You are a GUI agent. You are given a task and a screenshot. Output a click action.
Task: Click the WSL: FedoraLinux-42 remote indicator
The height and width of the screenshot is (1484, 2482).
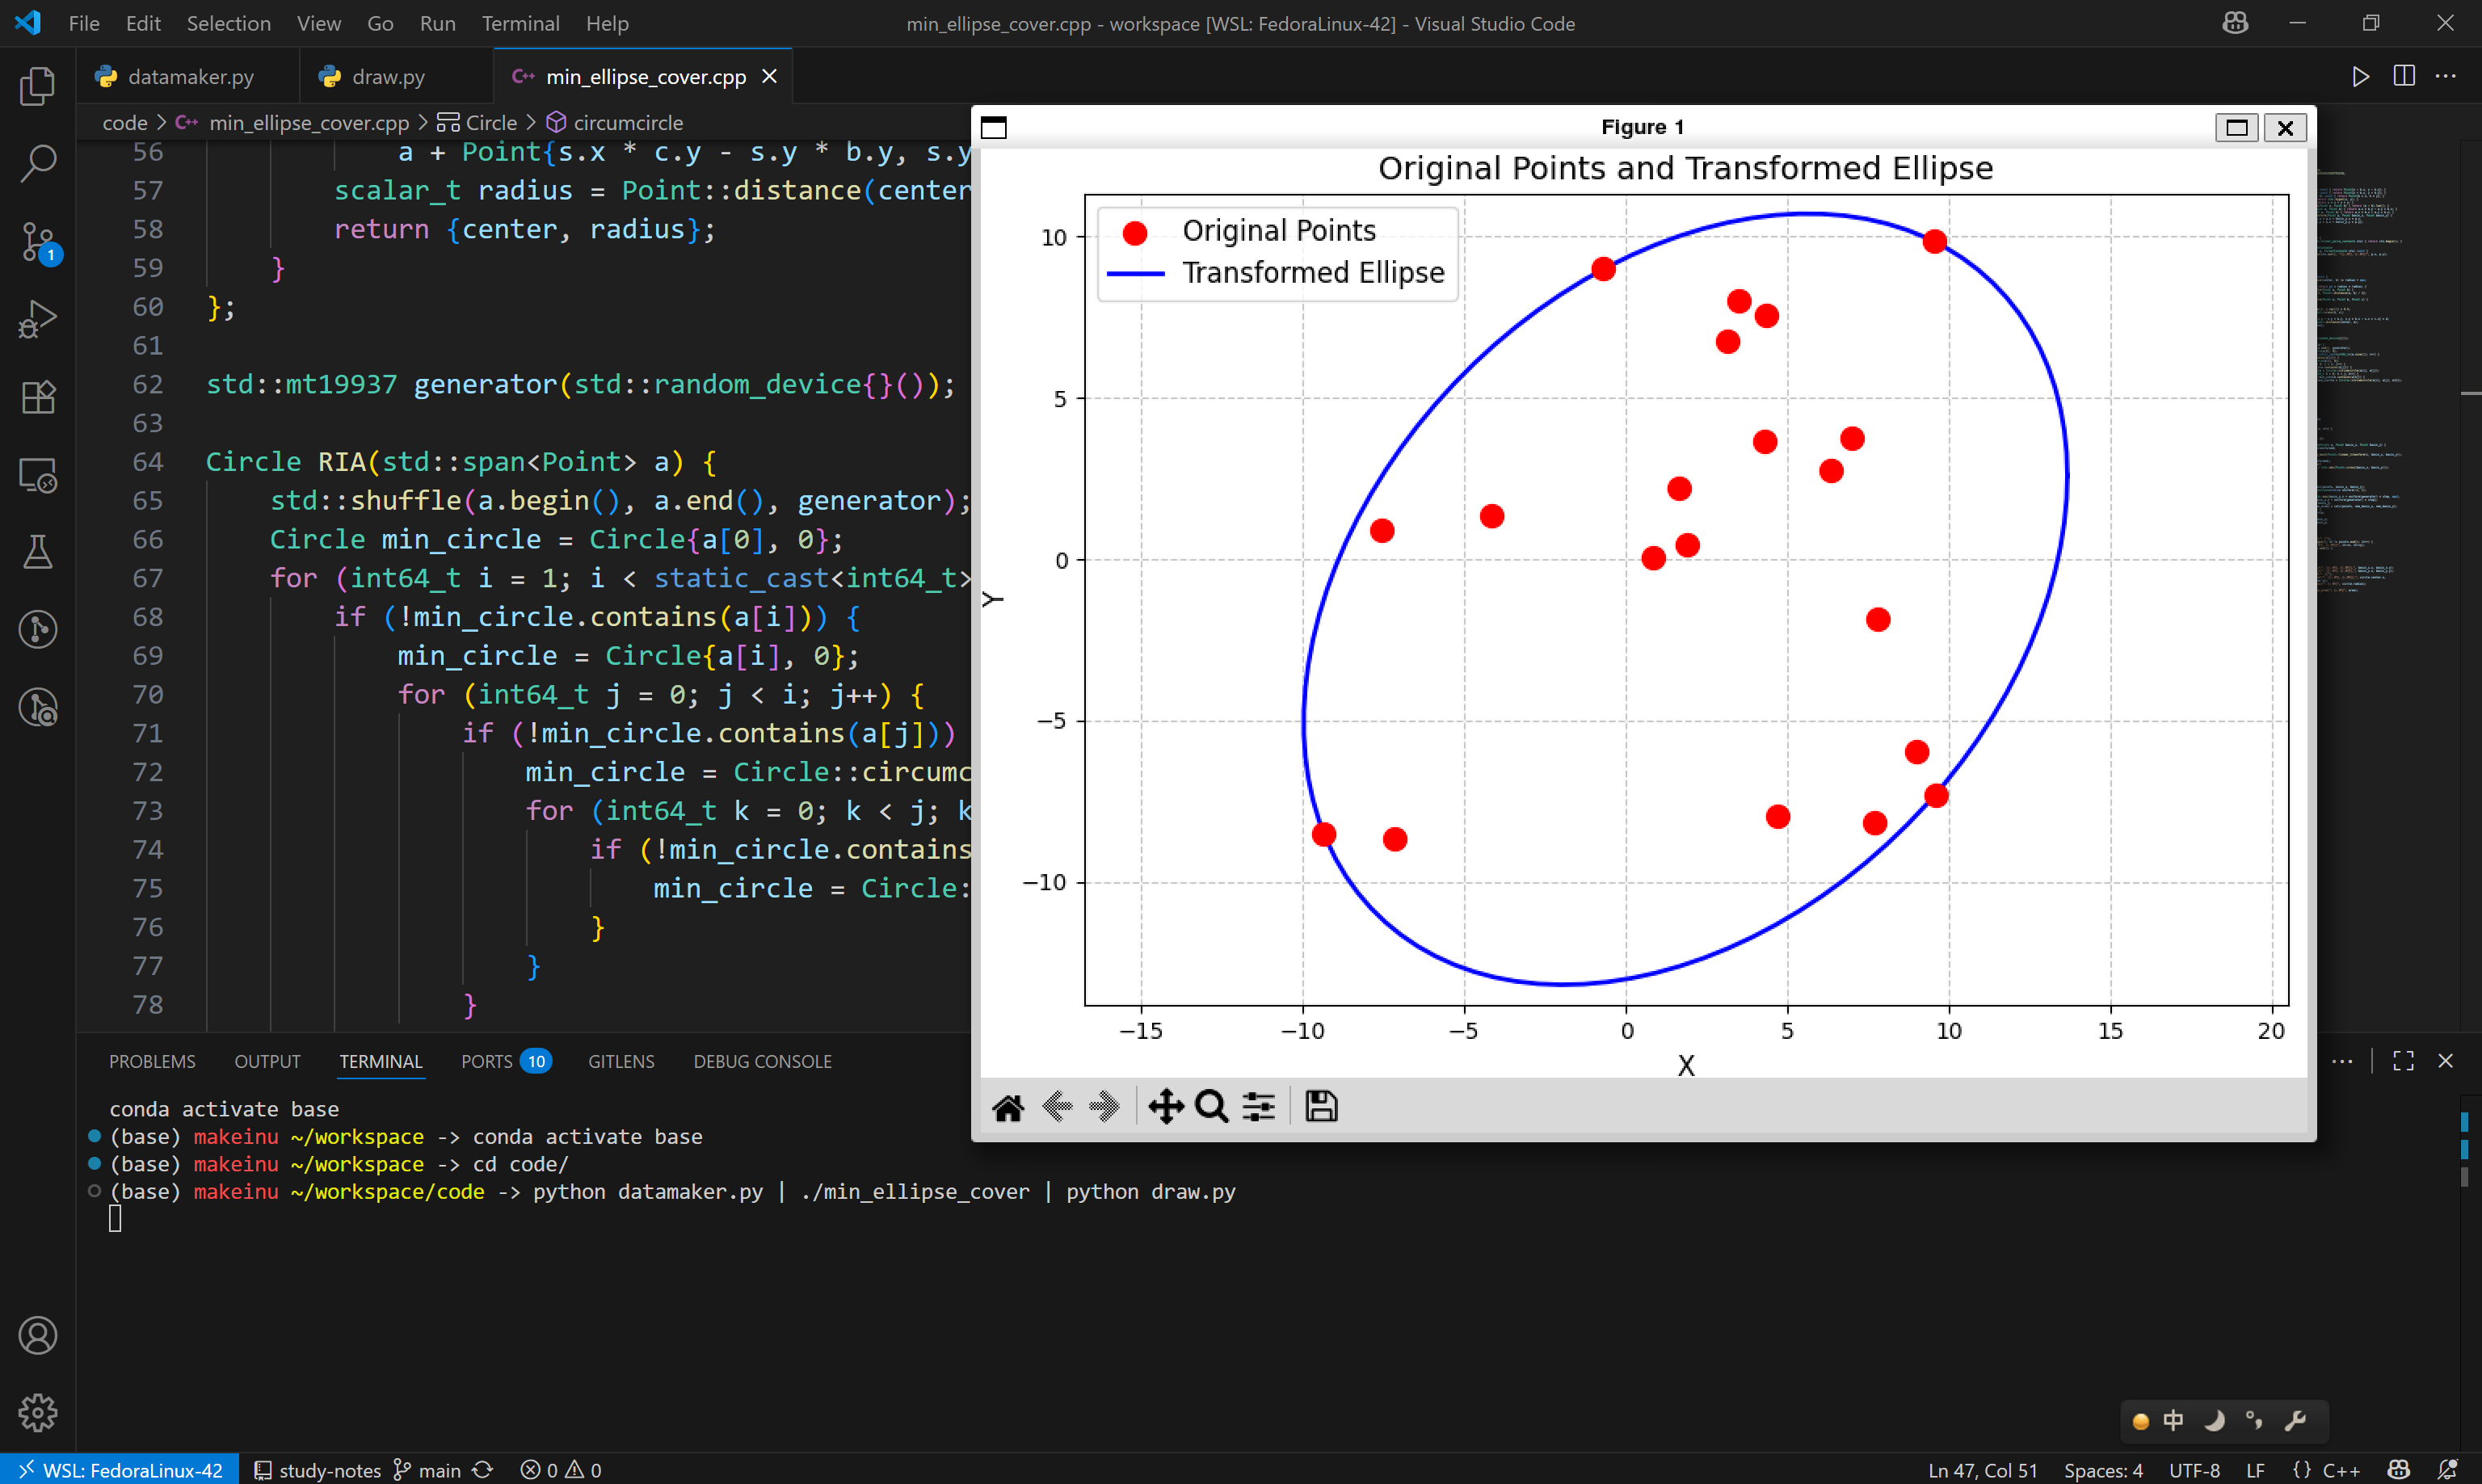tap(120, 1470)
